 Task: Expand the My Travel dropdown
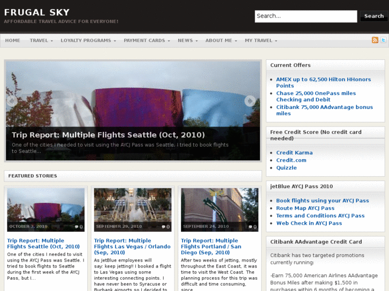[261, 41]
